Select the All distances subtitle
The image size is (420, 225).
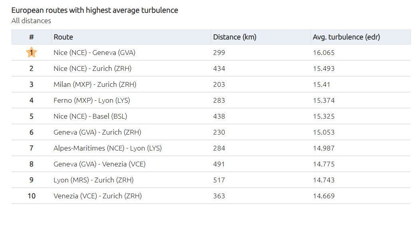[x=31, y=21]
